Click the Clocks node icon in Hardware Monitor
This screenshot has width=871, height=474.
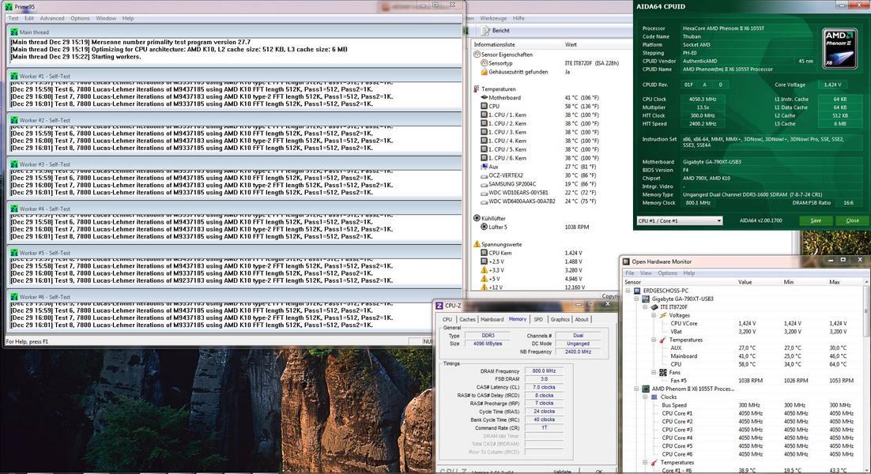click(654, 397)
